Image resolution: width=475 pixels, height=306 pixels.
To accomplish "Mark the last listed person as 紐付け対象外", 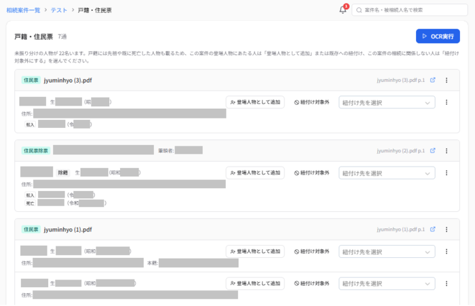I will tap(311, 284).
